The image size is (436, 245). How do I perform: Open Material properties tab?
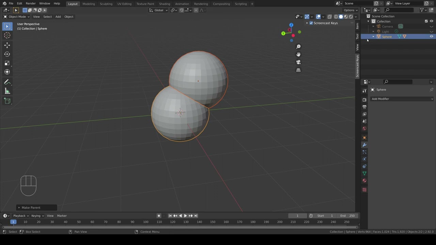coord(364,180)
